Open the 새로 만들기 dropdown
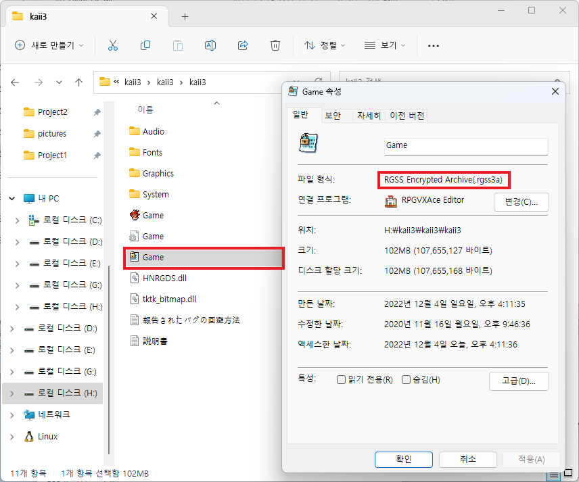The height and width of the screenshot is (482, 579). tap(49, 45)
